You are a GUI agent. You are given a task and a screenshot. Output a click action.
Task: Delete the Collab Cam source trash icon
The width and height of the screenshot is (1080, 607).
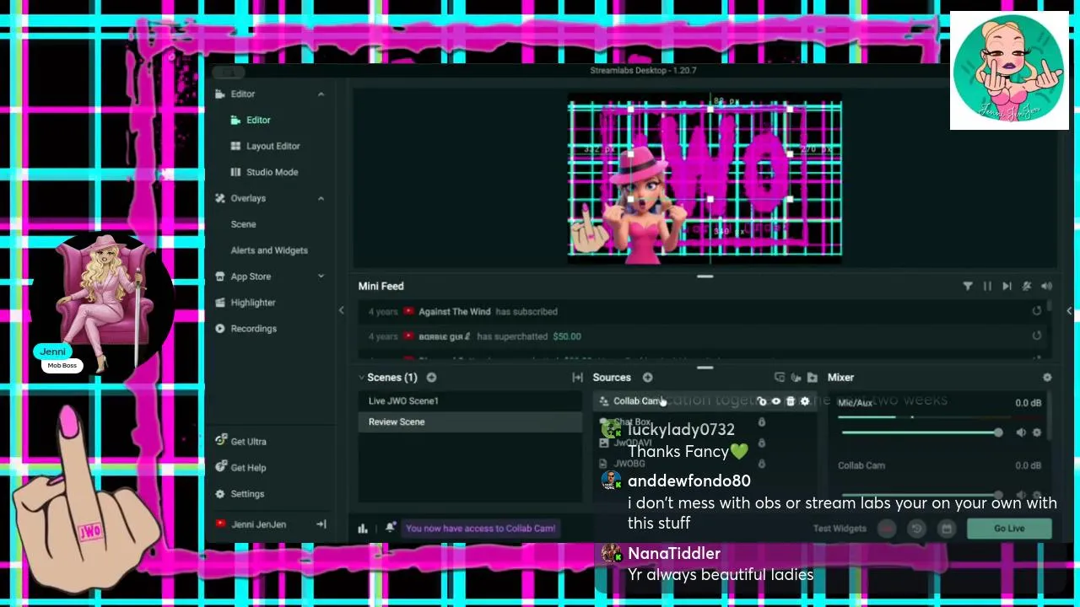pyautogui.click(x=790, y=401)
